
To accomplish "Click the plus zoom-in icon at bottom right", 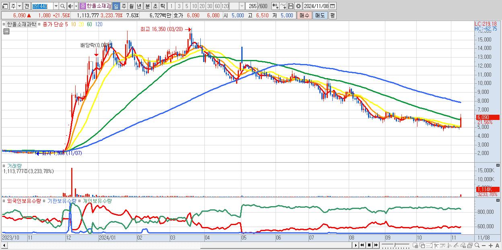I will pos(491,245).
